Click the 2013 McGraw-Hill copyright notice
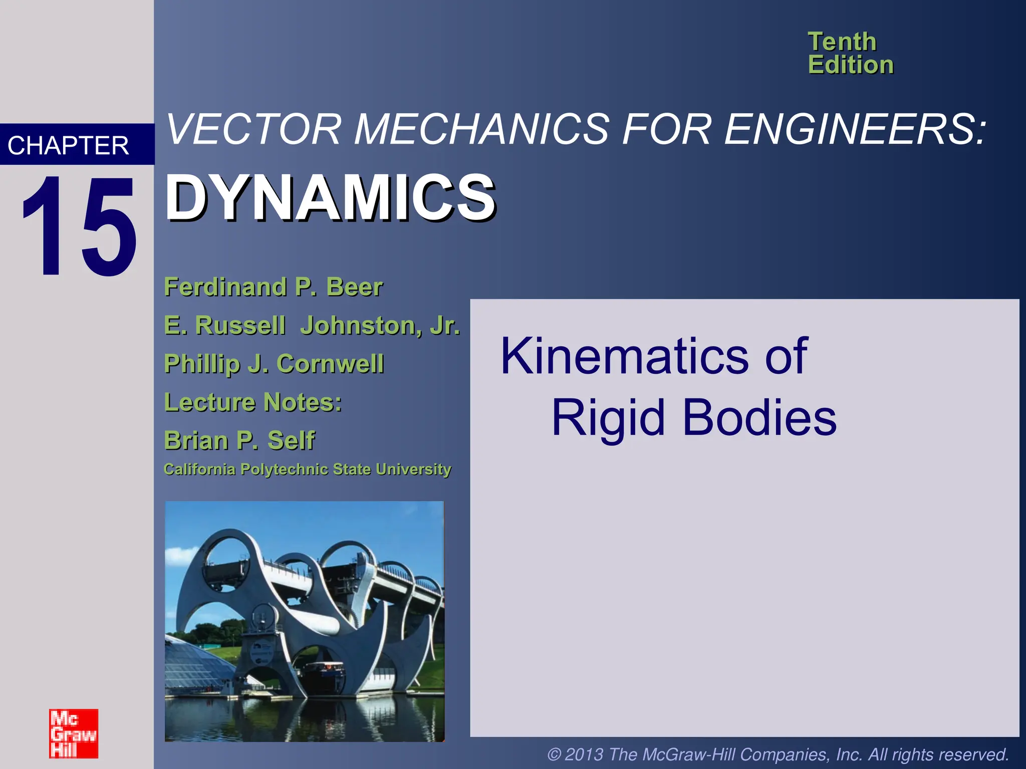Image resolution: width=1026 pixels, height=769 pixels. coord(778,754)
